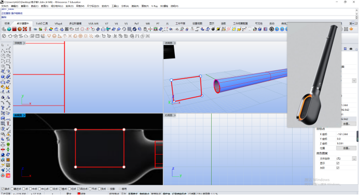Switch to the SubD工具 toolbar tab
359x195 pixels.
click(42, 23)
